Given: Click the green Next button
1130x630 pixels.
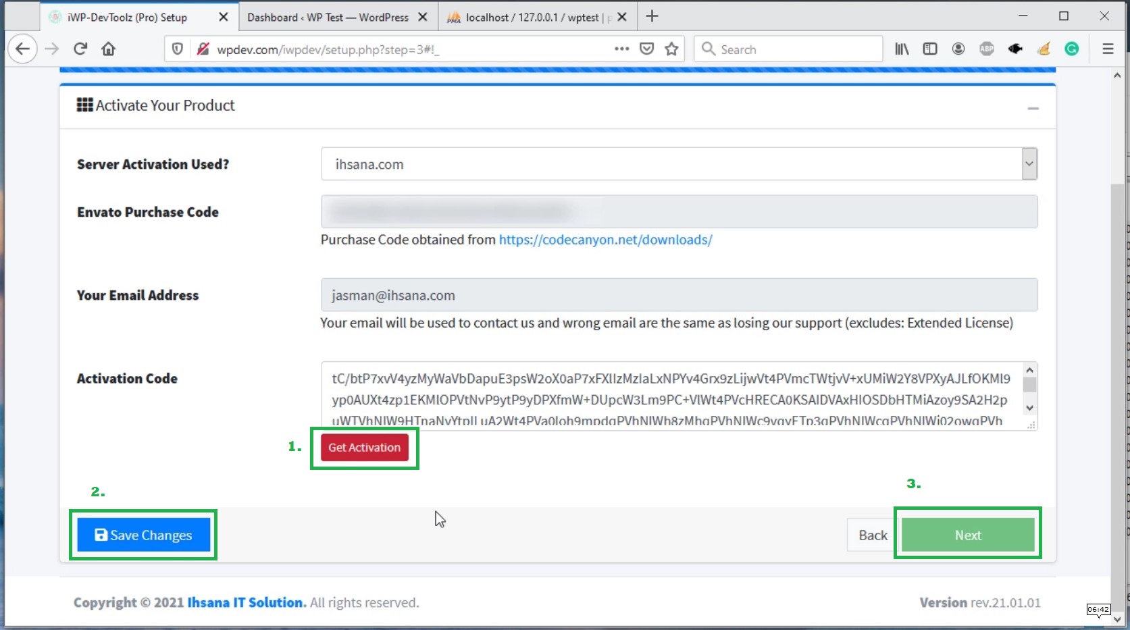Looking at the screenshot, I should [967, 535].
